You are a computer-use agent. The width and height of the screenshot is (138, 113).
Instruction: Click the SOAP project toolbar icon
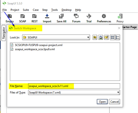(x=22, y=16)
